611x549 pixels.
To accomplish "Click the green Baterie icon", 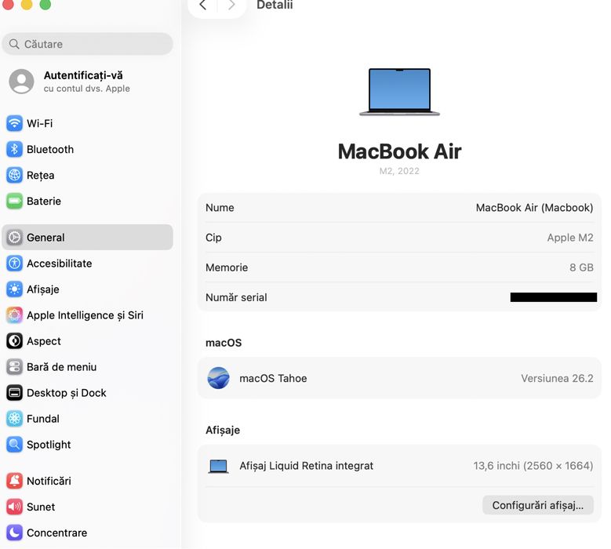I will click(x=14, y=201).
